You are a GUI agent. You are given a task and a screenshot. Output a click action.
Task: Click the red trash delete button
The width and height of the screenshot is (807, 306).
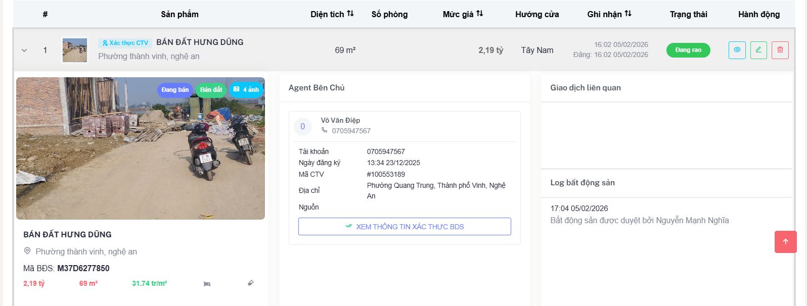(780, 50)
